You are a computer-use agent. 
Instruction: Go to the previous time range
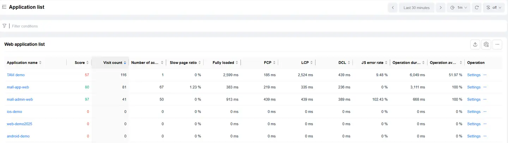[x=393, y=7]
